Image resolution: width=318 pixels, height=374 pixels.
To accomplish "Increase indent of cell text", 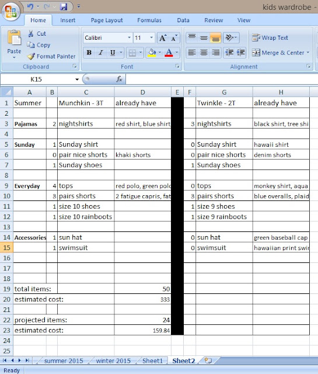I will (241, 53).
